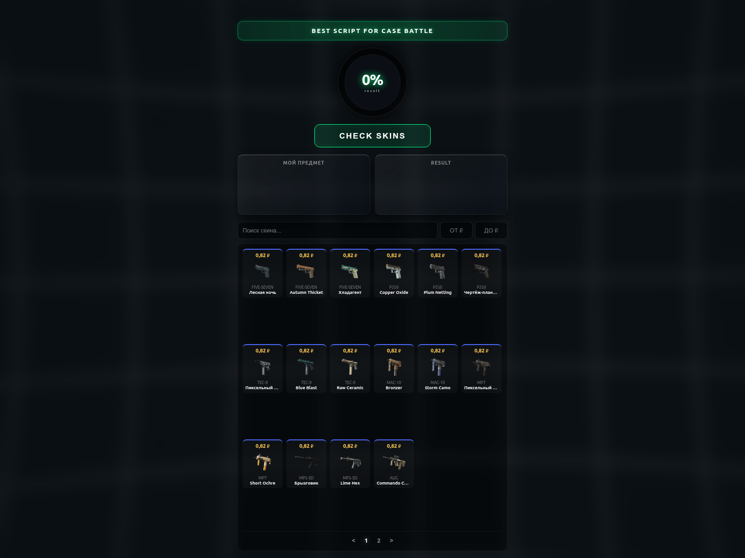
Task: Click the previous page arrow
Action: pyautogui.click(x=353, y=541)
